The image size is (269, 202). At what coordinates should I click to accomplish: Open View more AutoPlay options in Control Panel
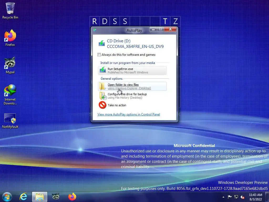tap(129, 114)
